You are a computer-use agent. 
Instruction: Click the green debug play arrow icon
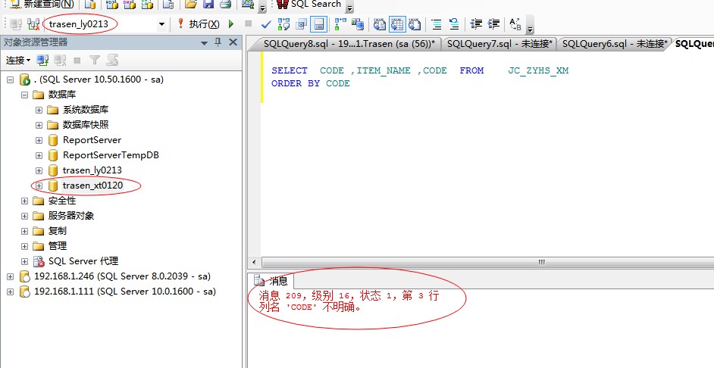click(231, 24)
